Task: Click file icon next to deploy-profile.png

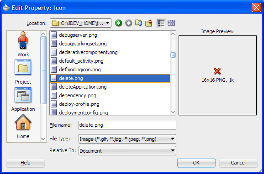Action: [54, 104]
